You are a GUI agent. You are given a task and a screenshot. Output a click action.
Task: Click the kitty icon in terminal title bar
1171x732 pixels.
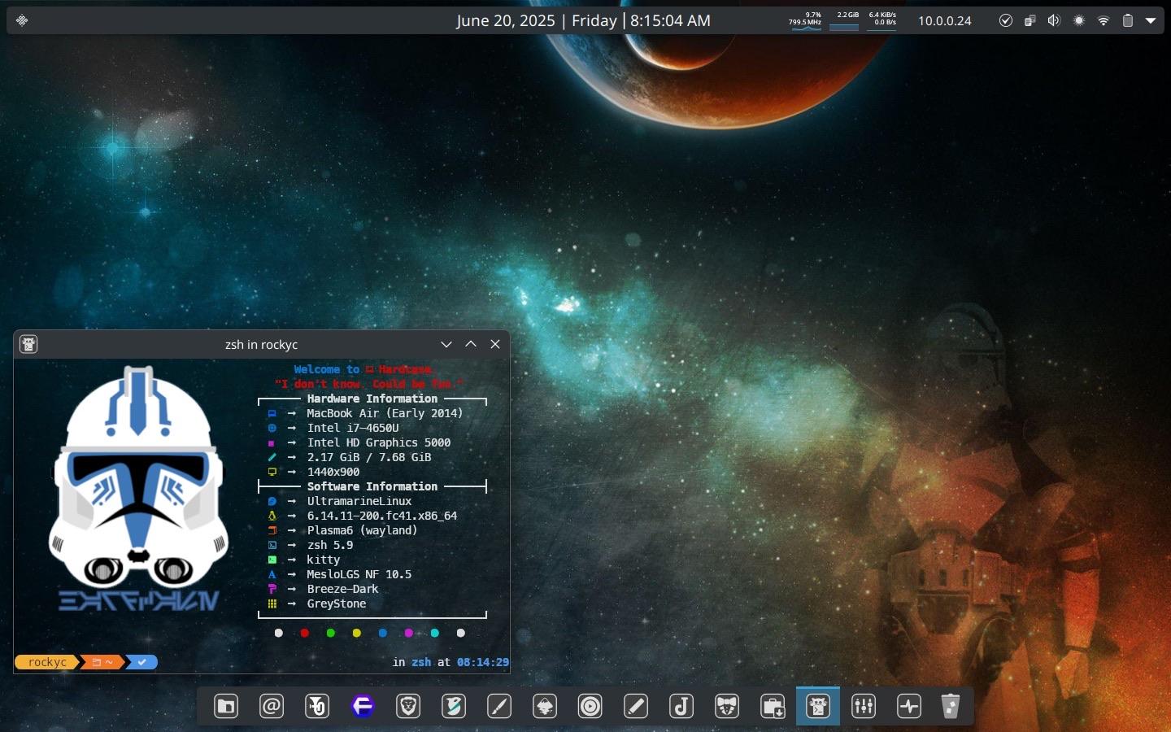[x=28, y=344]
